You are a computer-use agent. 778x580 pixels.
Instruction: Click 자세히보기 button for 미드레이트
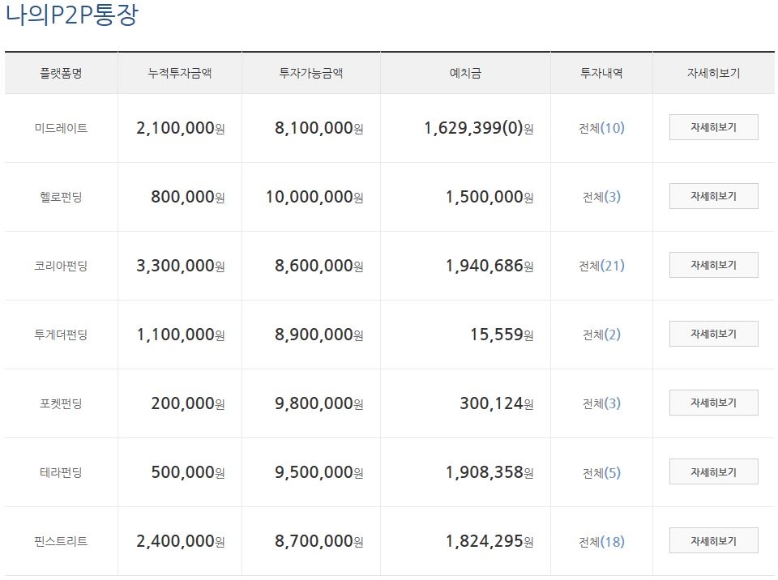(713, 128)
